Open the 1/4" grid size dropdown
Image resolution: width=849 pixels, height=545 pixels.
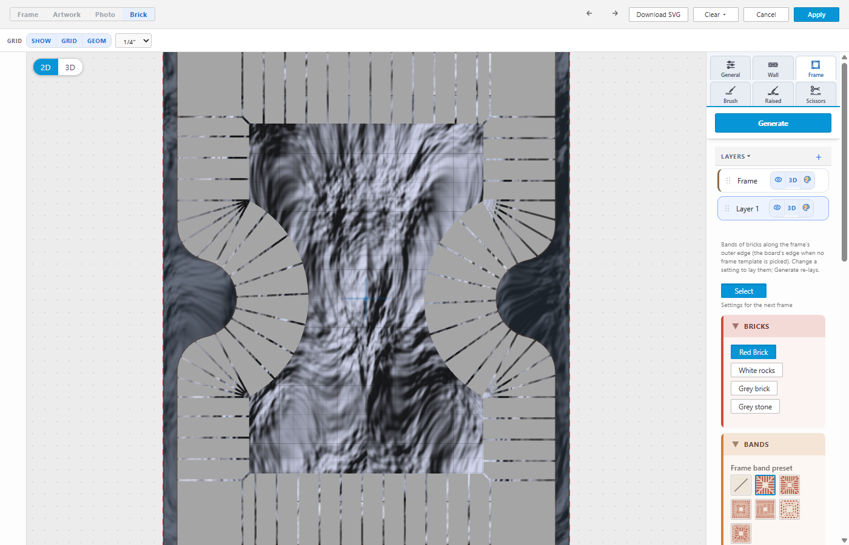coord(133,41)
